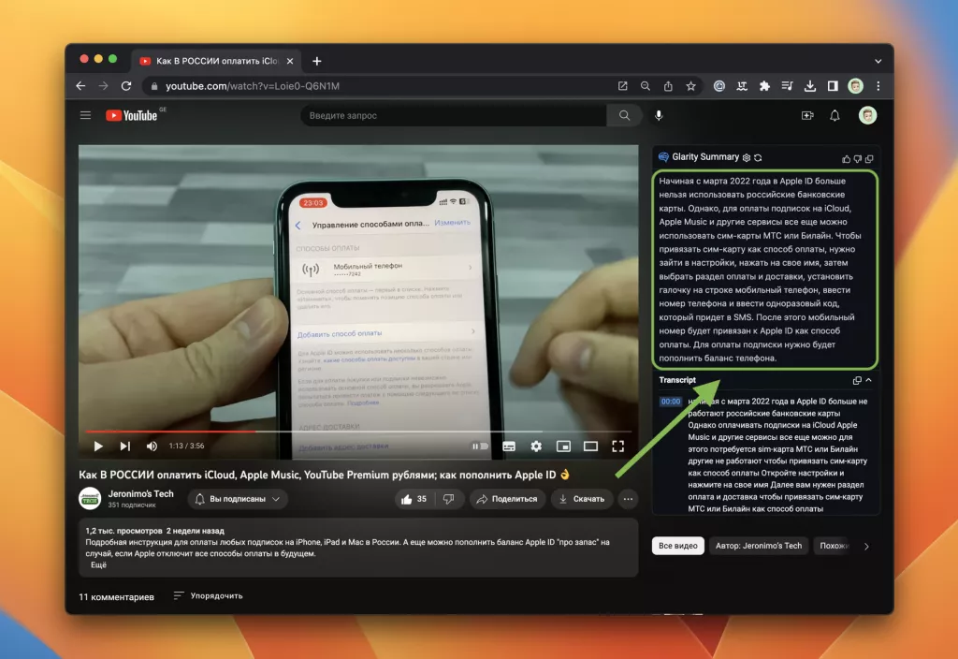This screenshot has width=958, height=659.
Task: Go back to the previous browser page
Action: click(80, 86)
